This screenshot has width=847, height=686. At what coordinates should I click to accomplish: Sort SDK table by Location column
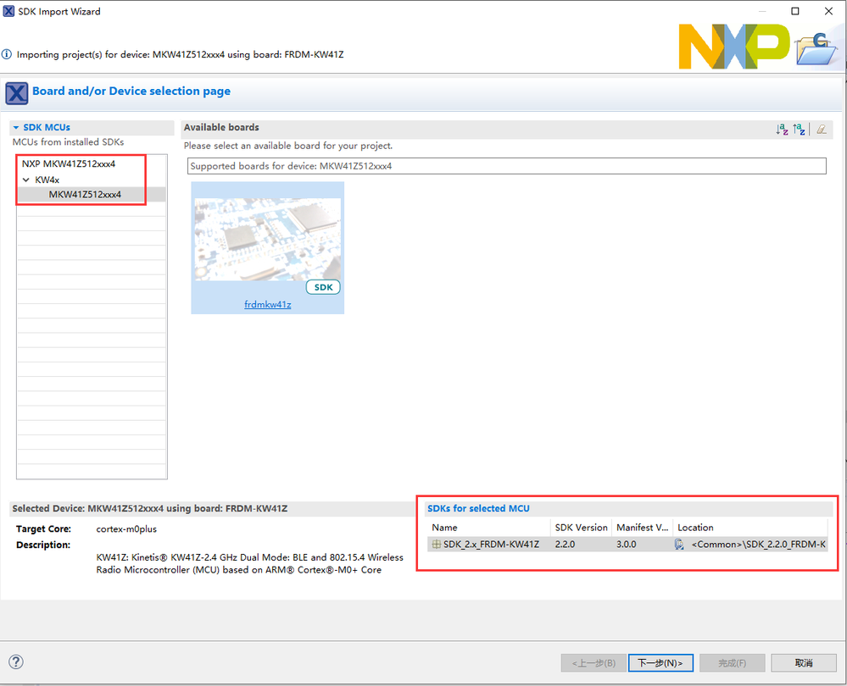[750, 528]
